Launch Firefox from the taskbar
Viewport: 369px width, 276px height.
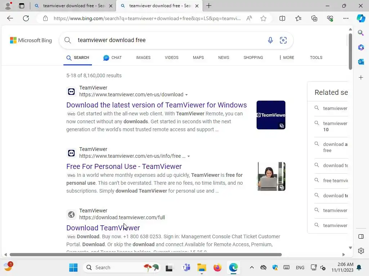tap(217, 267)
